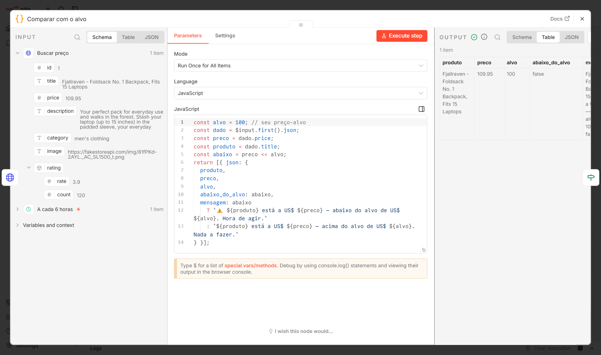This screenshot has width=601, height=355.
Task: Click the schedule clock icon
Action: pos(28,209)
